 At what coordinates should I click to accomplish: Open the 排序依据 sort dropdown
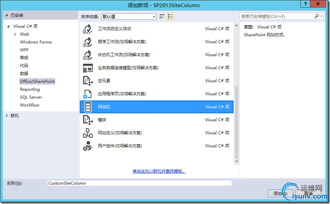(129, 16)
